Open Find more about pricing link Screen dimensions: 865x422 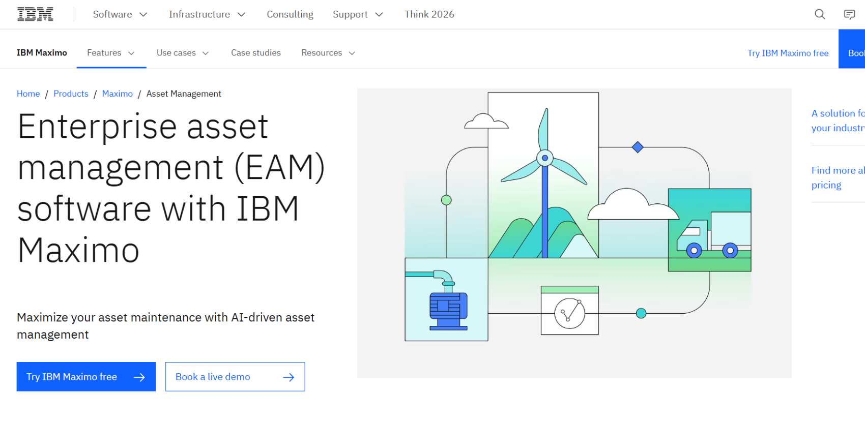click(838, 177)
